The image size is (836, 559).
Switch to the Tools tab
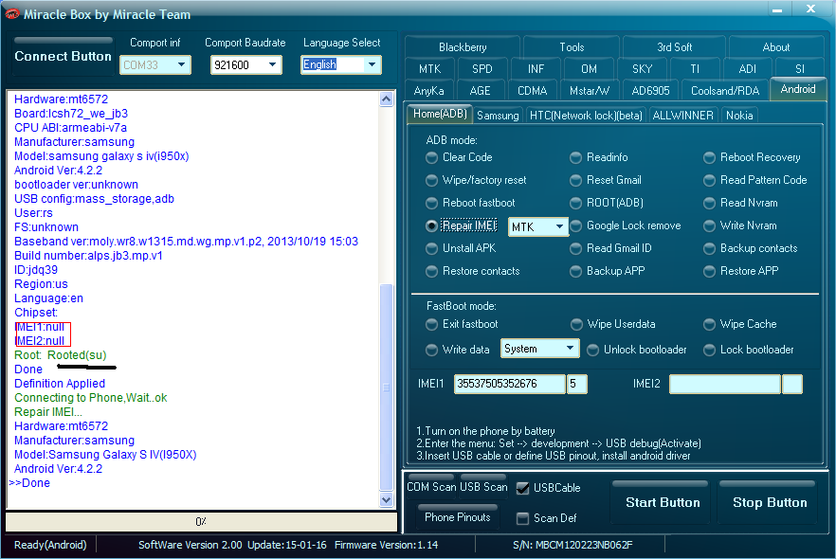(572, 46)
